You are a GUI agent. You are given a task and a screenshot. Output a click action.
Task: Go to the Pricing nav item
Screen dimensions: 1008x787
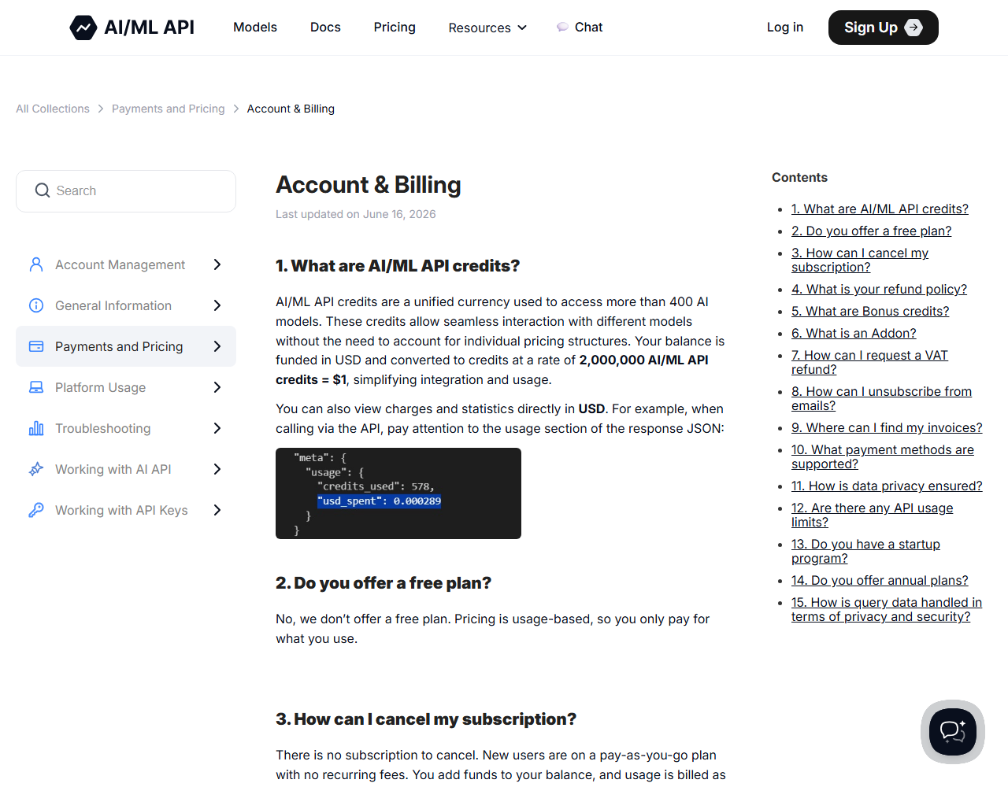click(x=395, y=27)
